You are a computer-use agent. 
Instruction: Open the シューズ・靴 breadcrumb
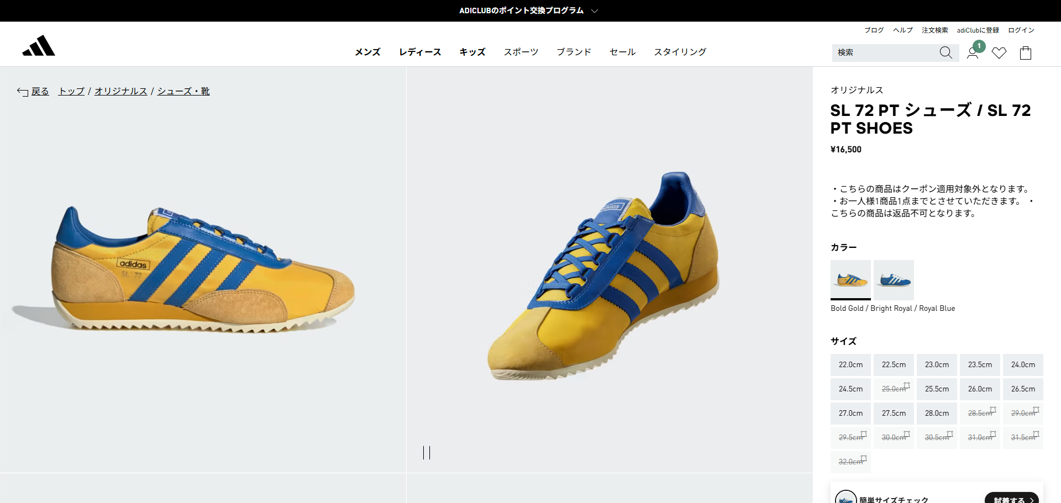[x=183, y=91]
